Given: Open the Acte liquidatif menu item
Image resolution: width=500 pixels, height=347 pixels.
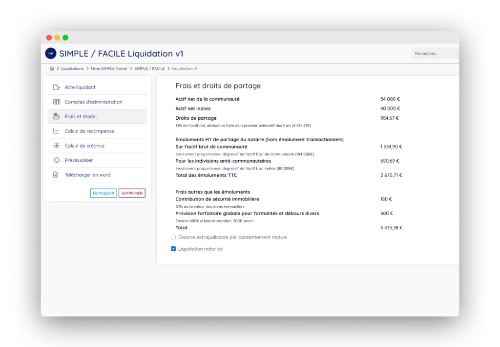Looking at the screenshot, I should point(80,87).
